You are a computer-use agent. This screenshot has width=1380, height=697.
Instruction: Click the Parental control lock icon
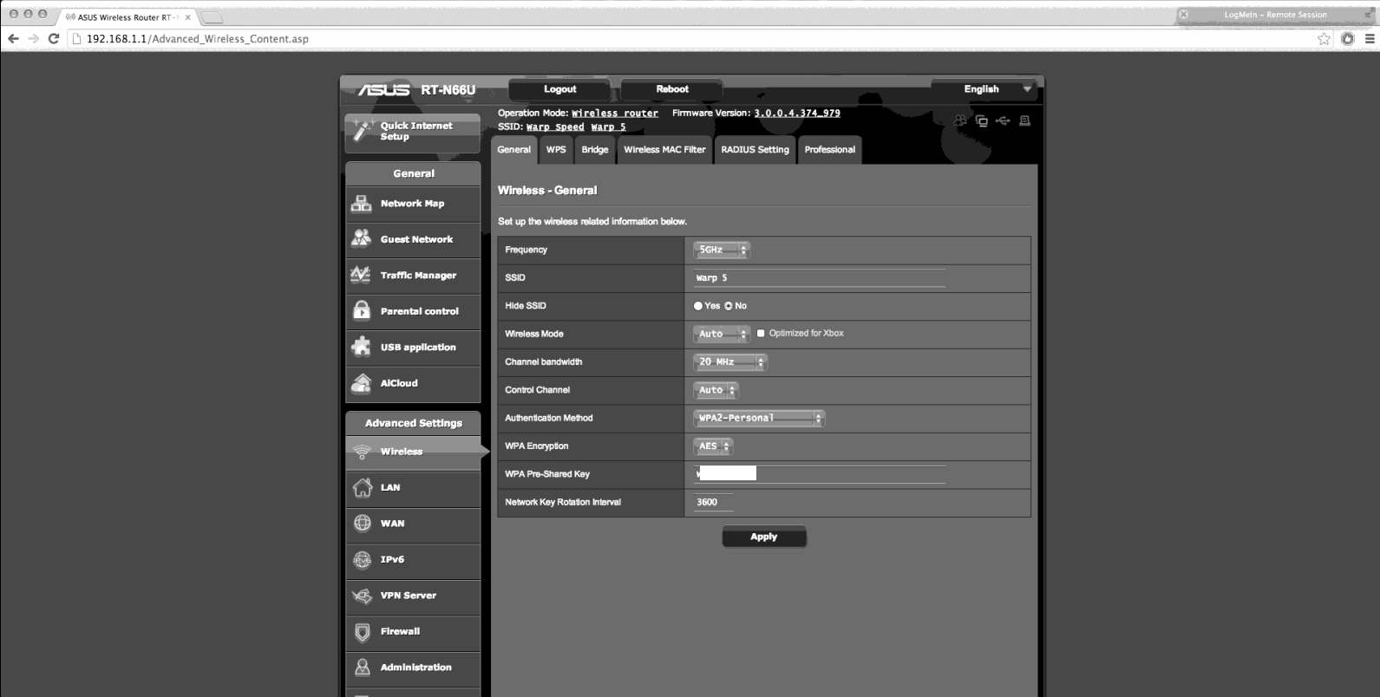point(362,310)
